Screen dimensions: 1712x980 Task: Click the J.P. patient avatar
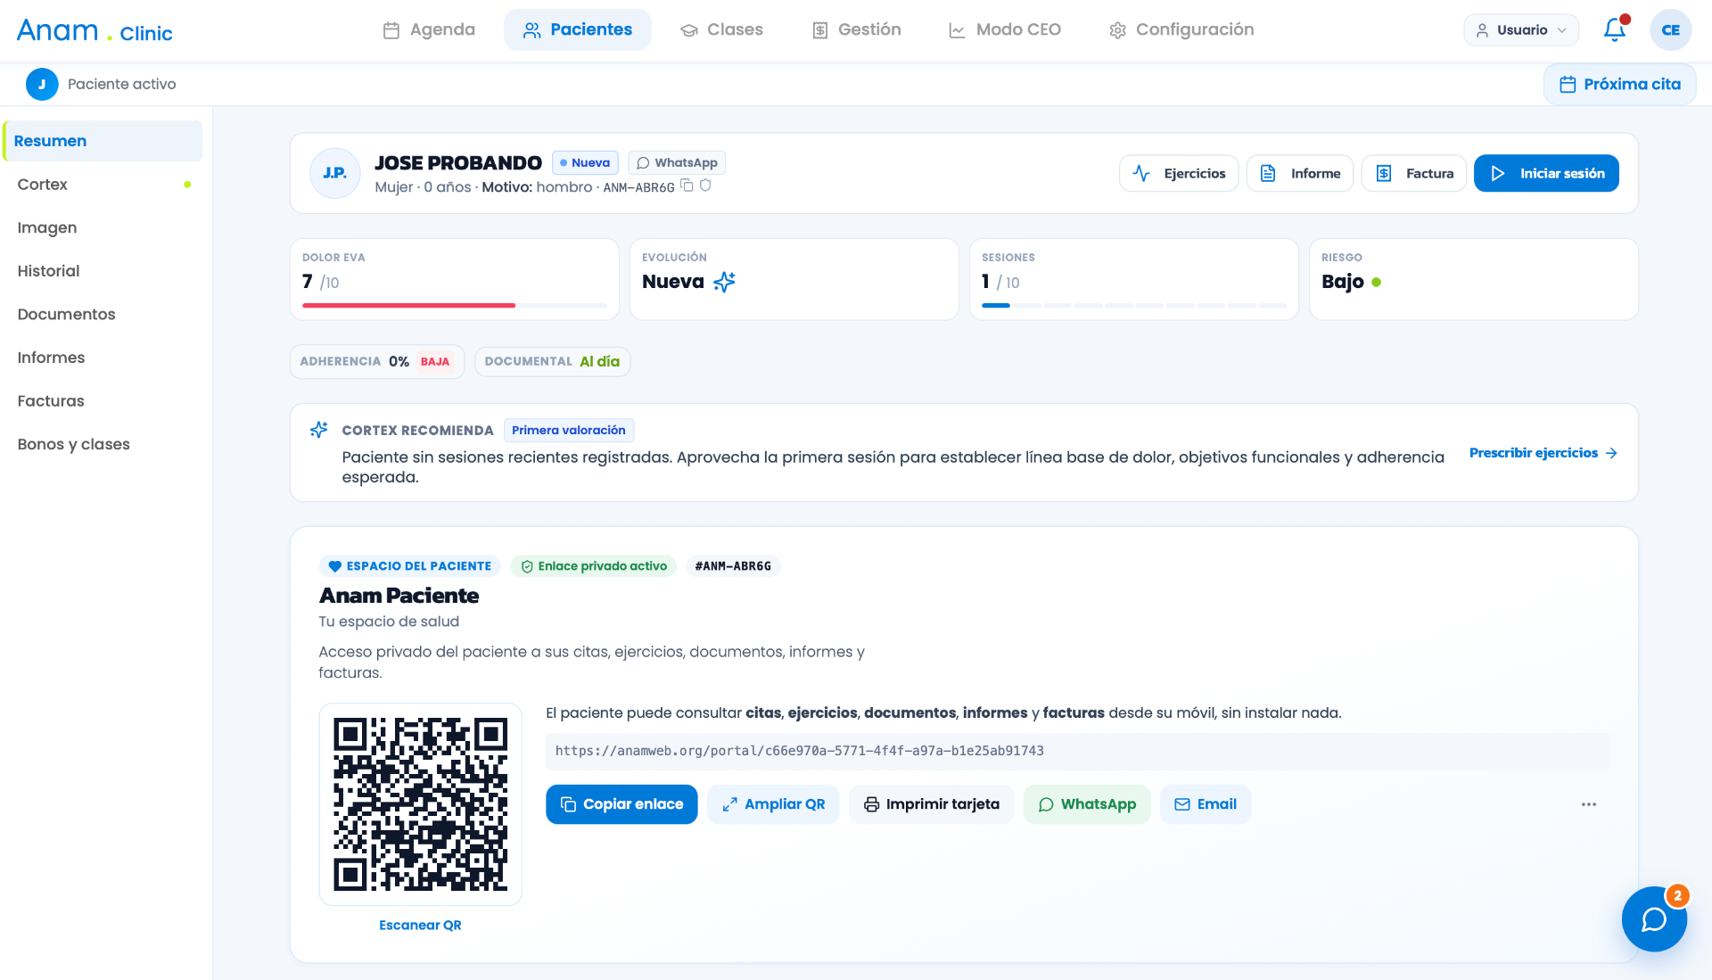tap(335, 173)
